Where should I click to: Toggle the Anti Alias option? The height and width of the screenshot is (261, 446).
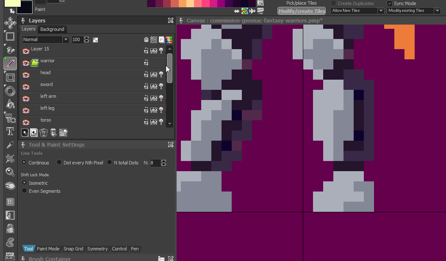(10, 255)
